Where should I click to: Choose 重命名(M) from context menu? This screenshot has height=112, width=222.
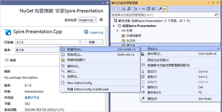pos(180,92)
